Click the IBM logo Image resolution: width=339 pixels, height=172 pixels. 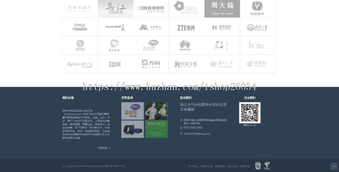click(x=116, y=64)
